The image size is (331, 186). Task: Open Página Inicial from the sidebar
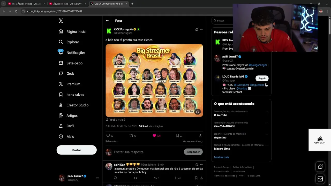[73, 32]
